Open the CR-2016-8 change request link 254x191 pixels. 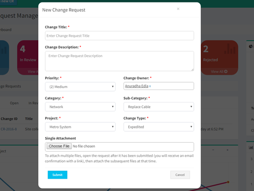[9, 129]
